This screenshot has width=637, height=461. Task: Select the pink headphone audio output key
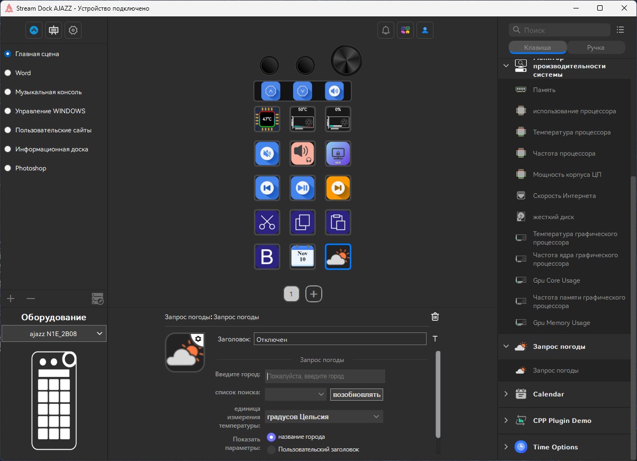pos(303,153)
